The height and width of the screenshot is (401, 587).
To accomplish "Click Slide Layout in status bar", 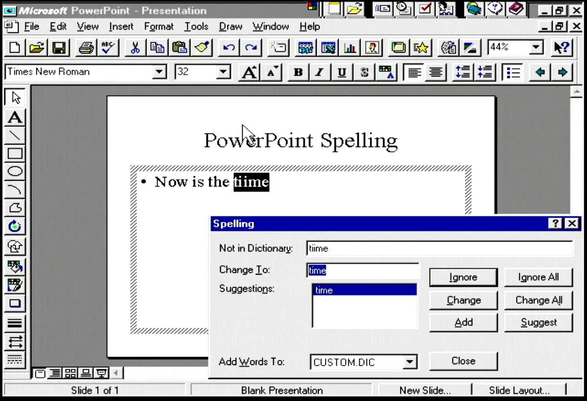I will (519, 390).
